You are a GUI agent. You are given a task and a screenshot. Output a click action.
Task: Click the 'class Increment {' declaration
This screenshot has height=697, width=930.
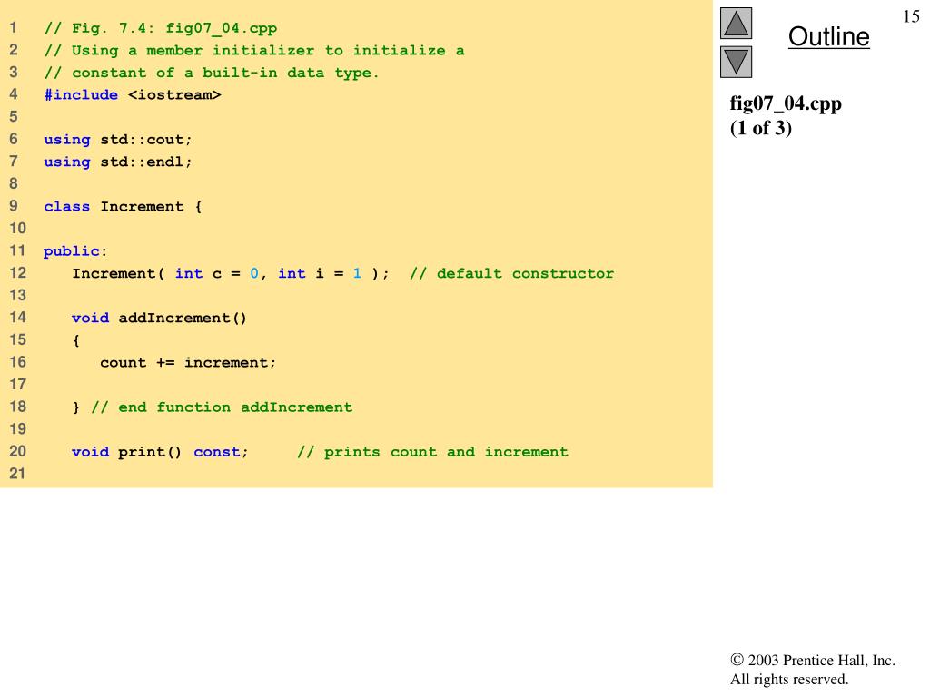123,207
